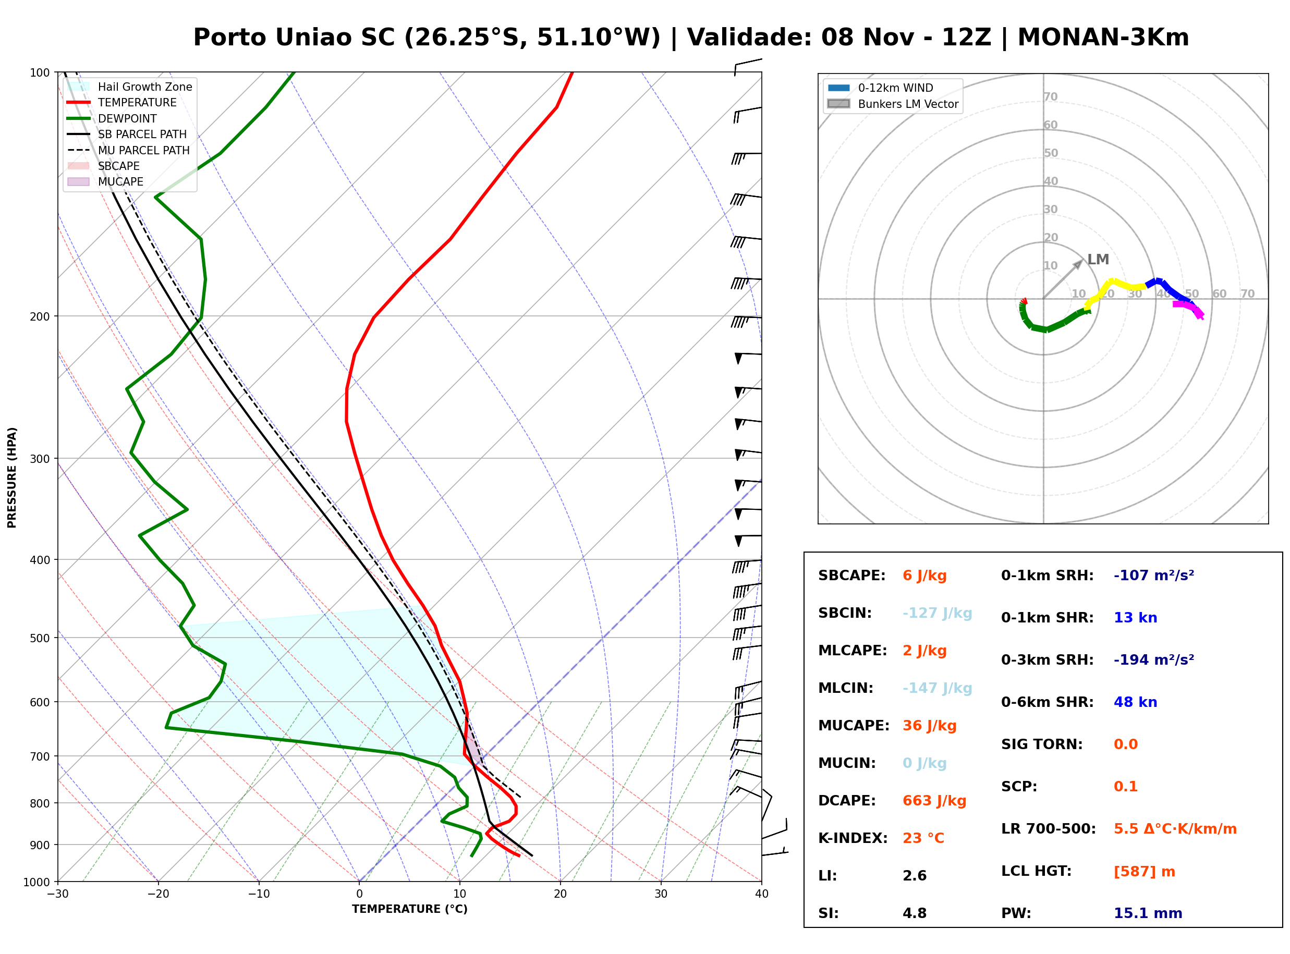1290x954 pixels.
Task: Click the LM label on the hodograph
Action: (x=1098, y=259)
